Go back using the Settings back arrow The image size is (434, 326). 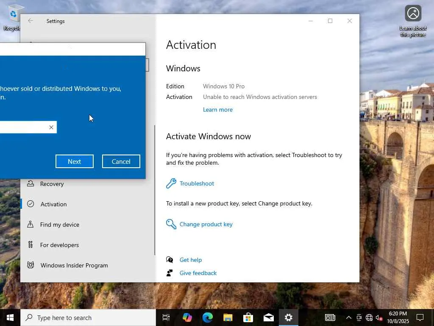click(x=31, y=21)
